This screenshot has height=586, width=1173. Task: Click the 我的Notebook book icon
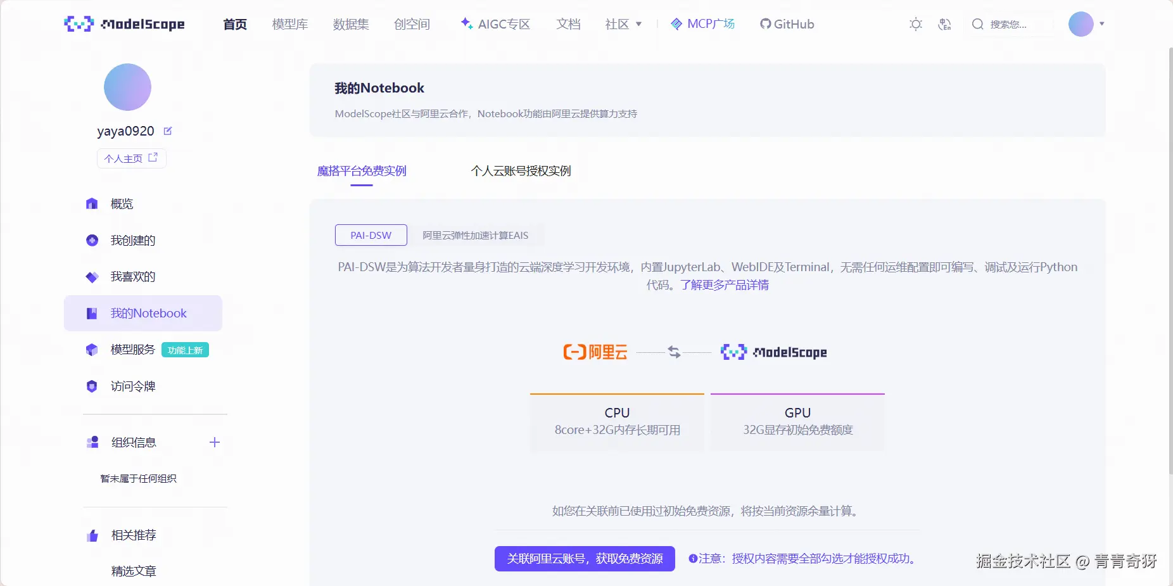(92, 313)
